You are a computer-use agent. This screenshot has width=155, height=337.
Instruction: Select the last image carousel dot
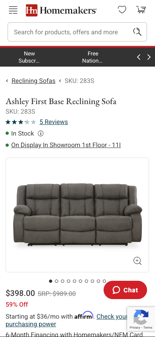(104, 281)
